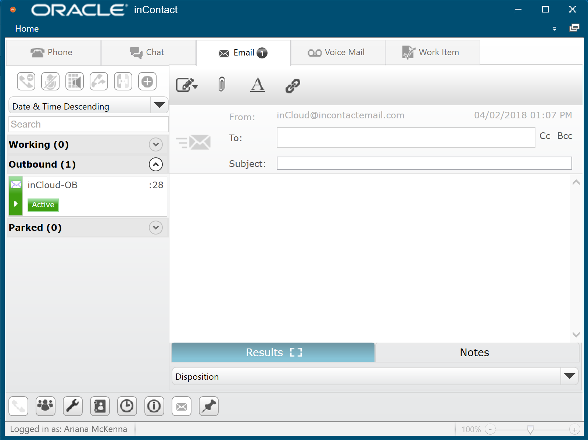Click the zoom in plus button
Image resolution: width=588 pixels, height=440 pixels.
[575, 429]
